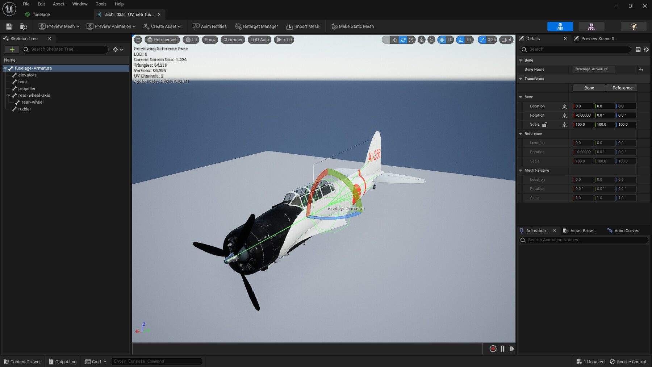Open the Character viewport menu
652x367 pixels.
[x=233, y=40]
